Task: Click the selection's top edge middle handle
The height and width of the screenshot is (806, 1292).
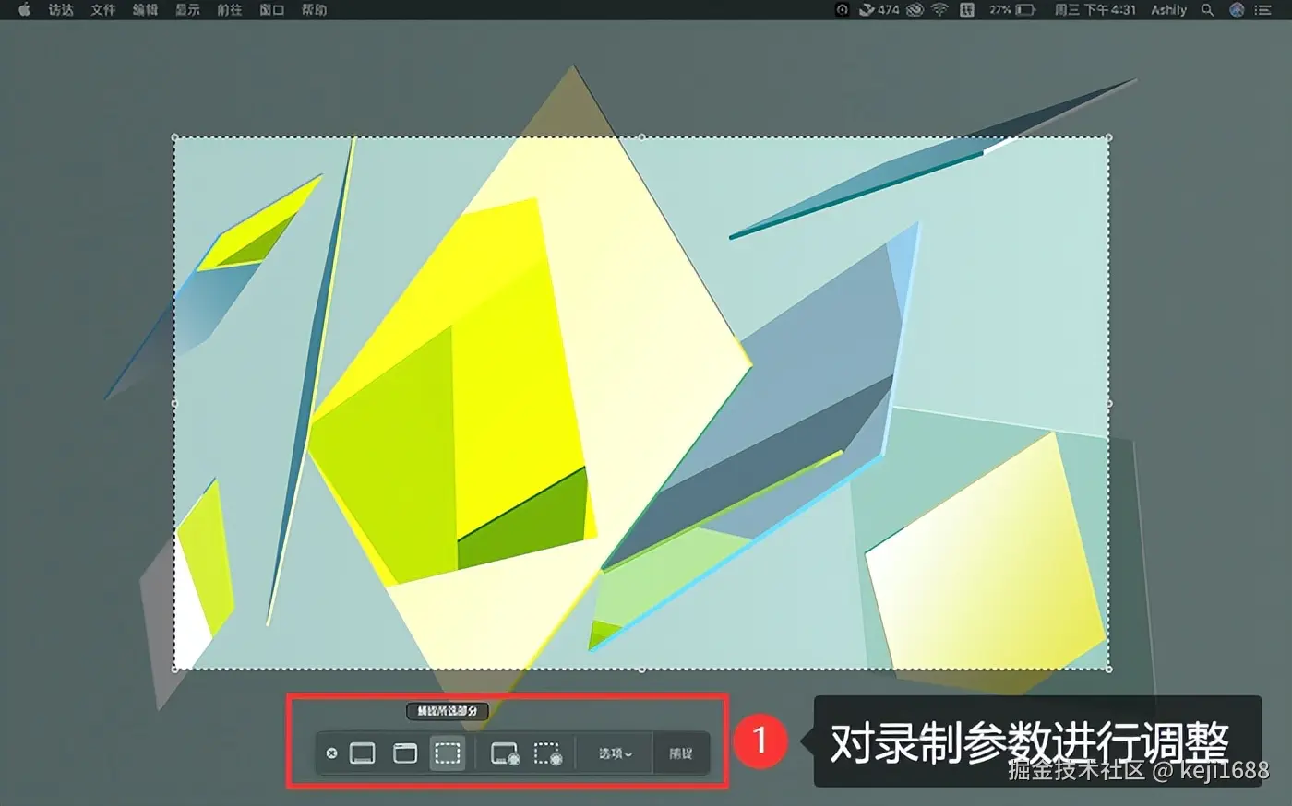Action: [642, 137]
